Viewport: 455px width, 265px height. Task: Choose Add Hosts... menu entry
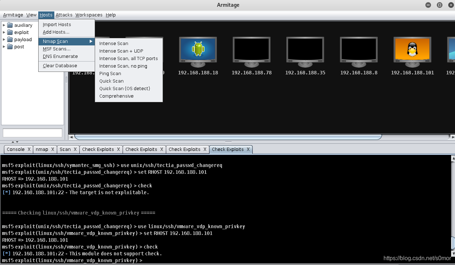tap(66, 32)
